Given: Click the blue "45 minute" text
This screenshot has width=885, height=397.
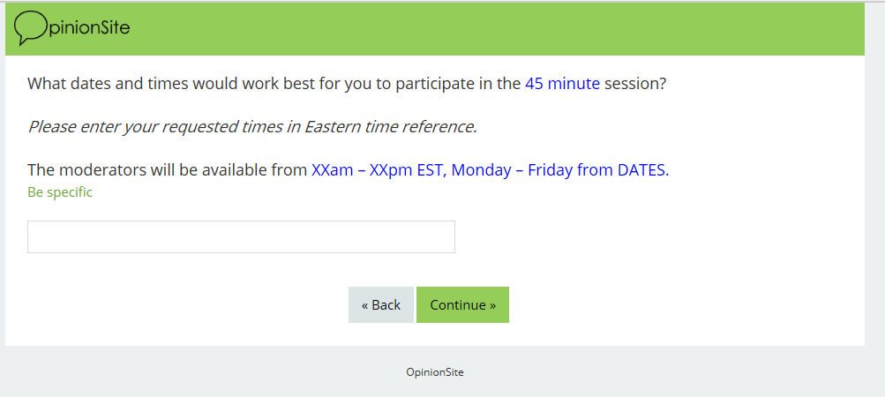Looking at the screenshot, I should pos(562,84).
